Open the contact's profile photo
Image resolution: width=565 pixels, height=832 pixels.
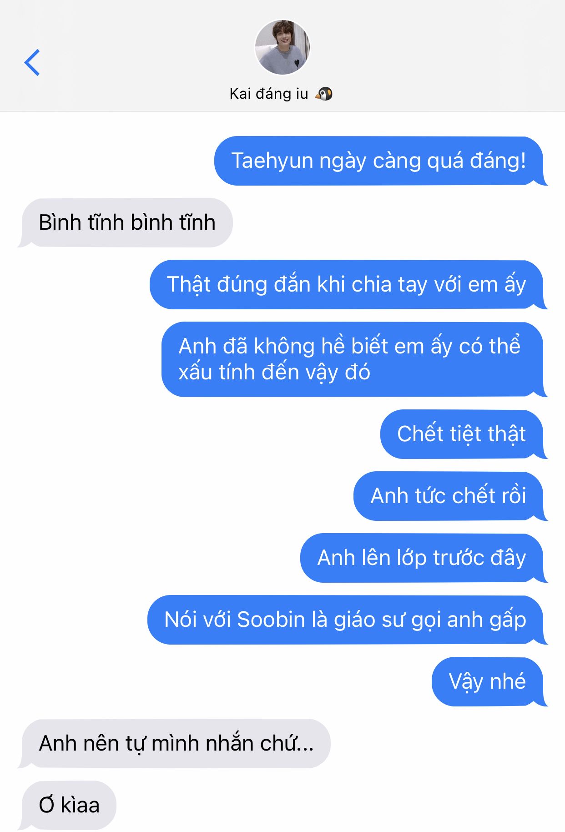(282, 47)
